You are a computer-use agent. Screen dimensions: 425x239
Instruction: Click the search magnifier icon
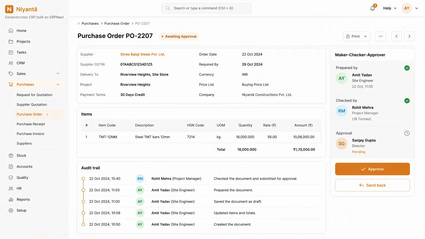pos(168,8)
